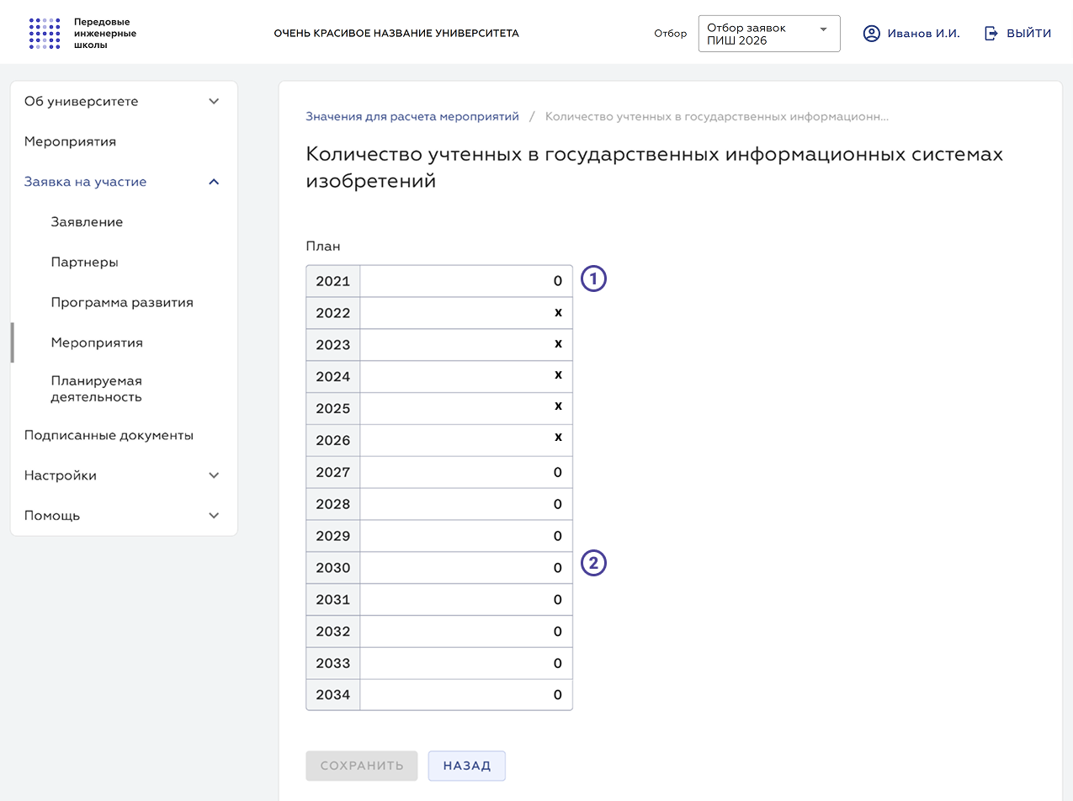Click the 2031 plan value field
This screenshot has width=1073, height=801.
(466, 599)
